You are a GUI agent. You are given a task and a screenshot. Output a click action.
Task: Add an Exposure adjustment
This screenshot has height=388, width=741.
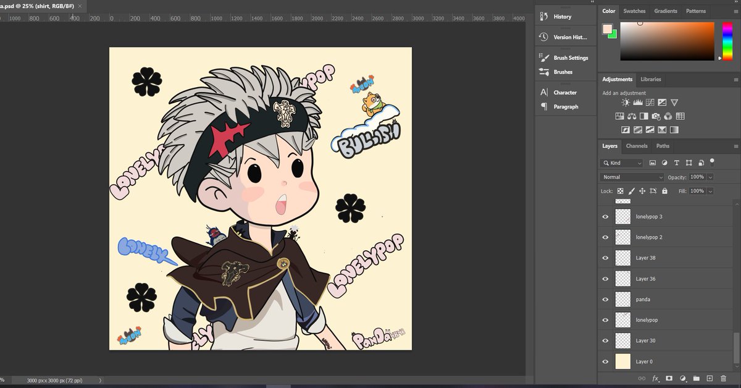662,103
